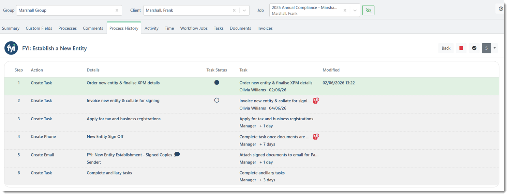The image size is (509, 196).
Task: Open the help question mark icon
Action: tap(501, 9)
